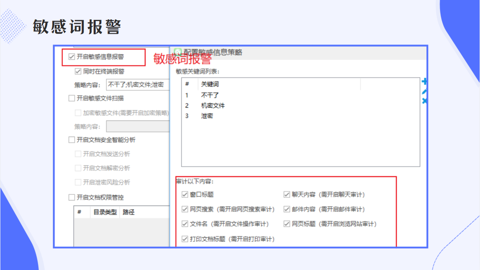Uncheck 聊天内容 audit option
This screenshot has width=480, height=270.
pos(287,194)
